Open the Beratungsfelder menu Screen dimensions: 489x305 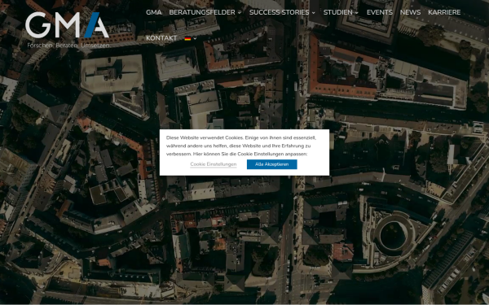202,12
